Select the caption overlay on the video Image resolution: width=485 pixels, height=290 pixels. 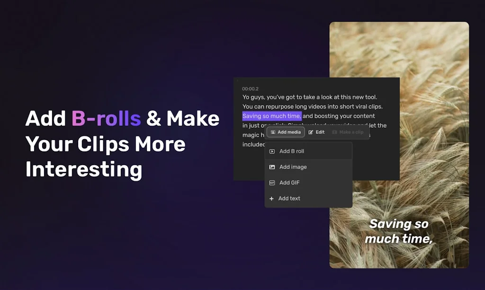coord(399,231)
